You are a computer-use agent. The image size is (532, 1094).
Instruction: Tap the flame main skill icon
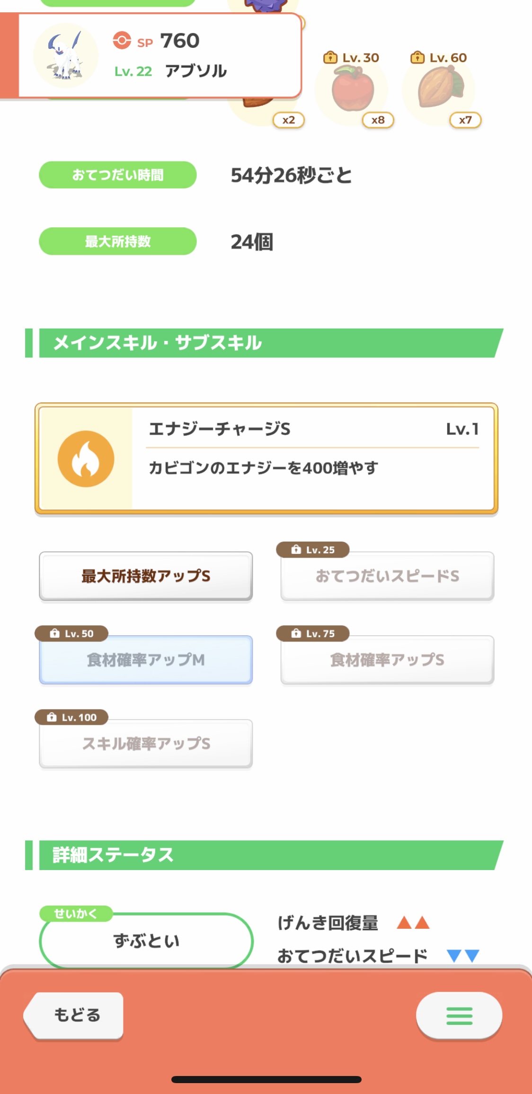pyautogui.click(x=86, y=459)
